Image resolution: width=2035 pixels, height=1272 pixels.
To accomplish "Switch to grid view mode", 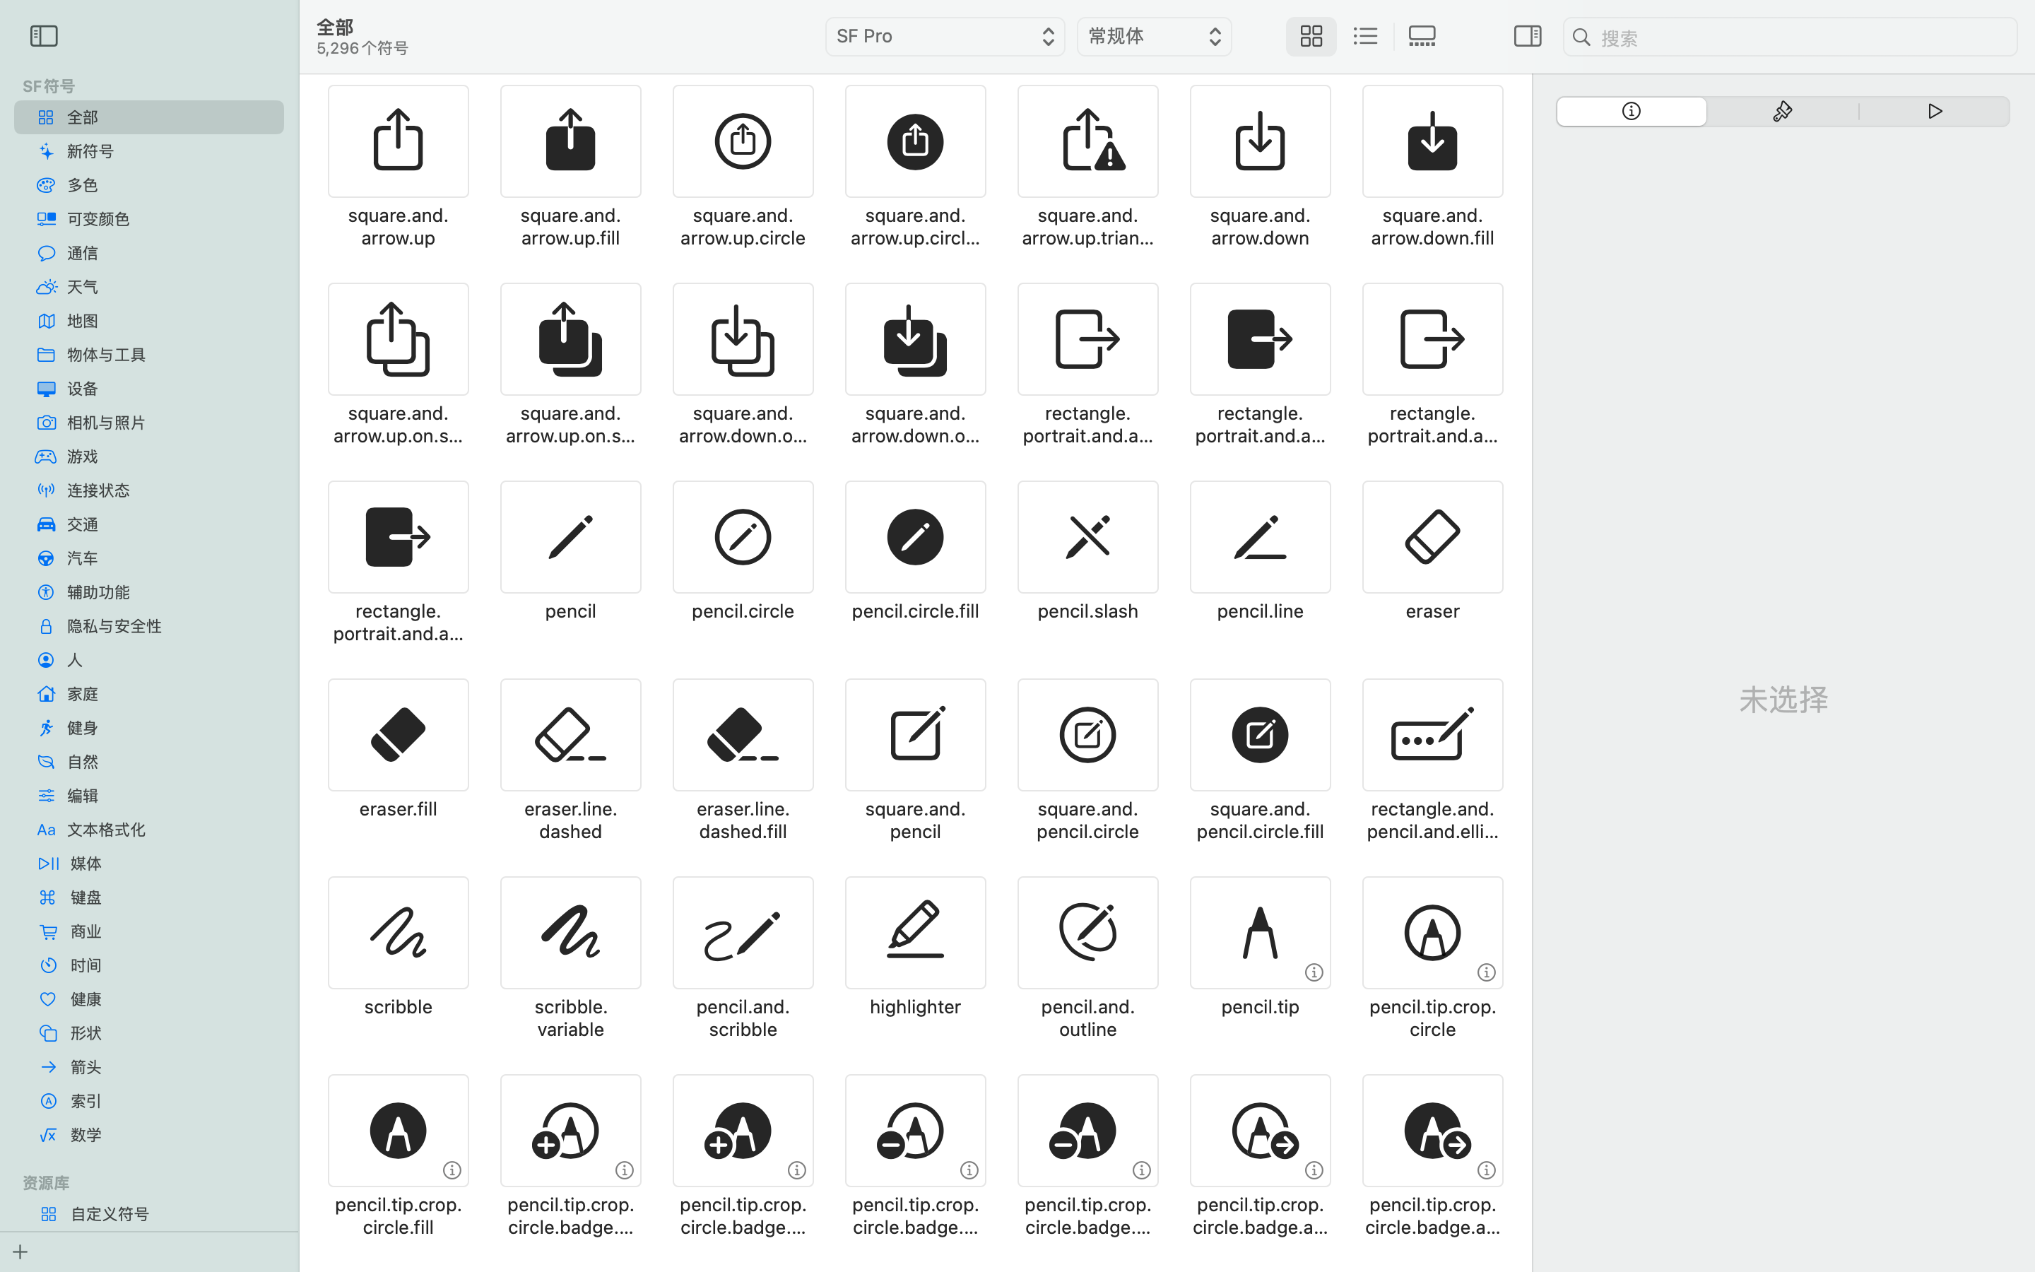I will pos(1311,36).
